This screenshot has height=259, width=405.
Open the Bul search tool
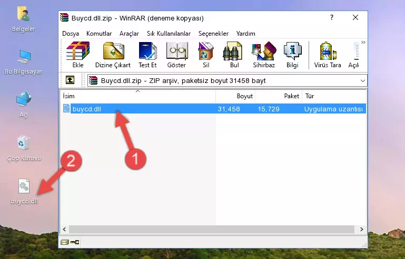pos(234,55)
